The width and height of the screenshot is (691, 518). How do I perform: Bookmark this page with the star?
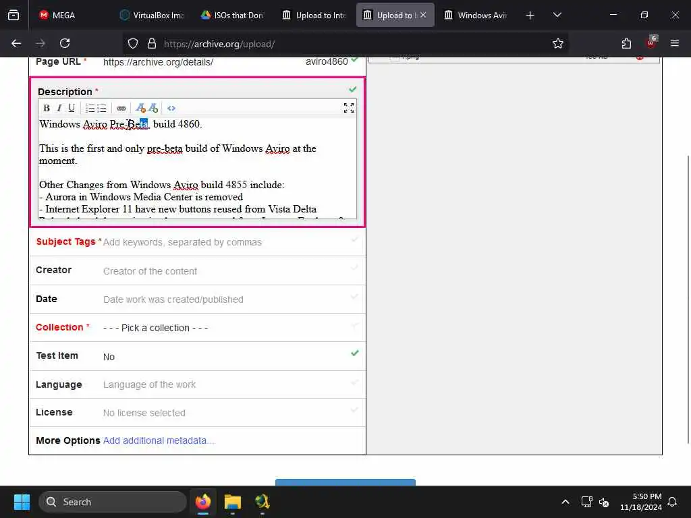point(558,43)
